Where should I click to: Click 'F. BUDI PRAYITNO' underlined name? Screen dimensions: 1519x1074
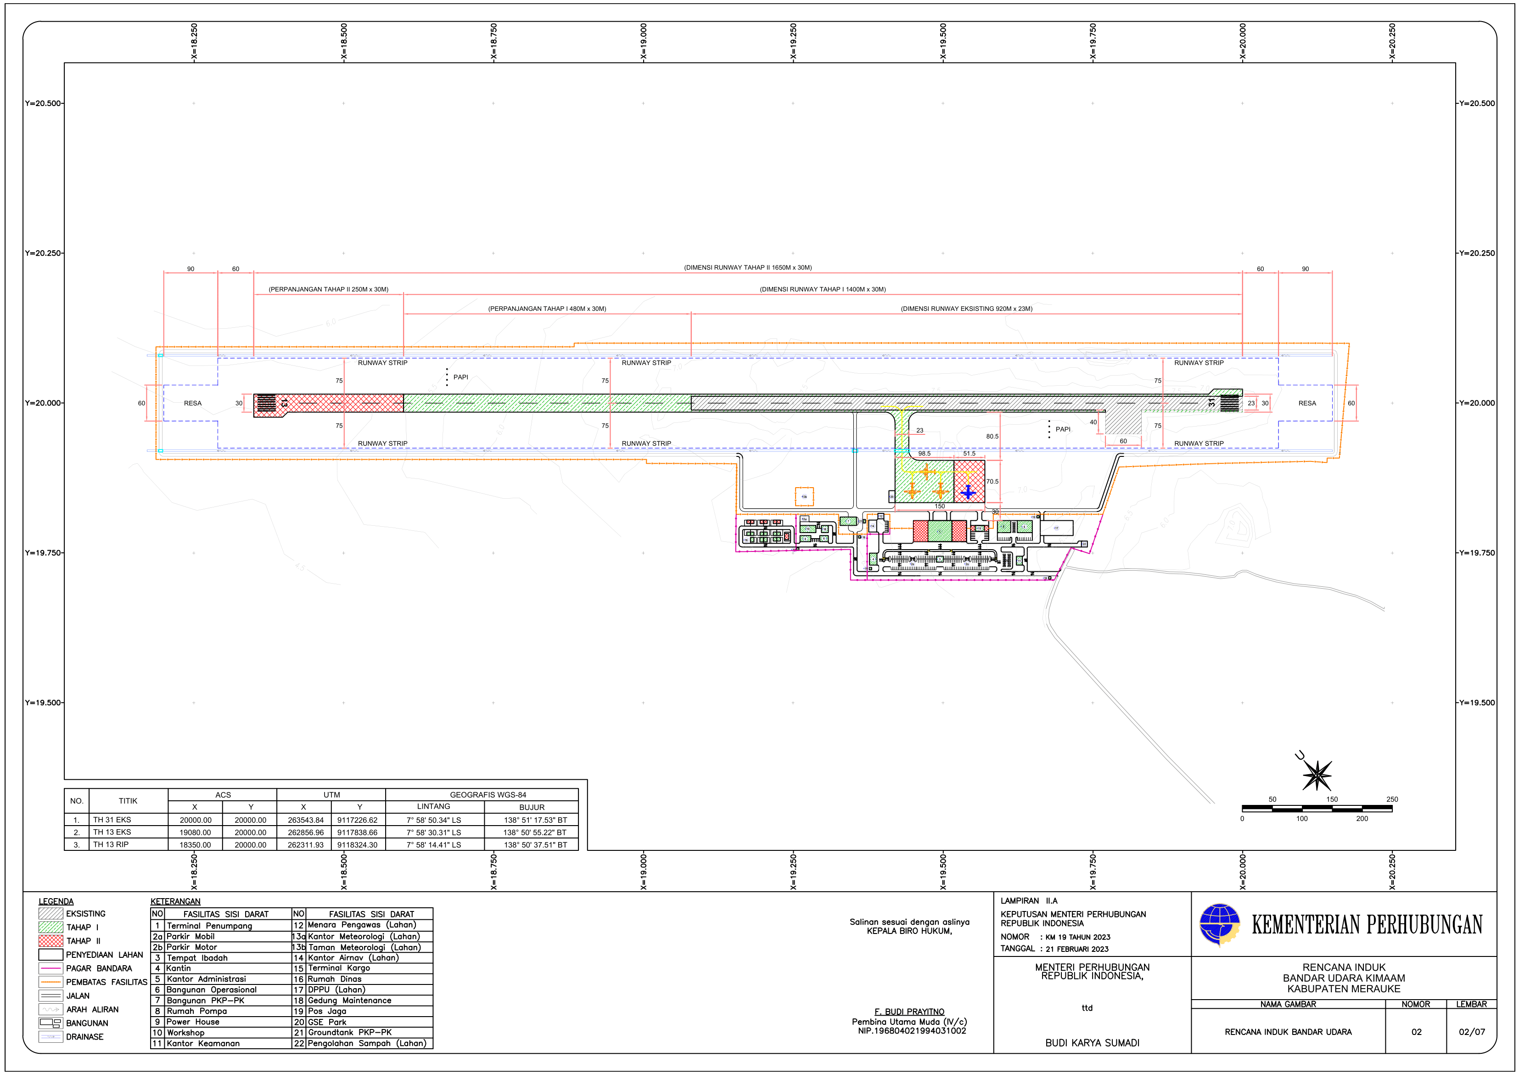pyautogui.click(x=909, y=1012)
